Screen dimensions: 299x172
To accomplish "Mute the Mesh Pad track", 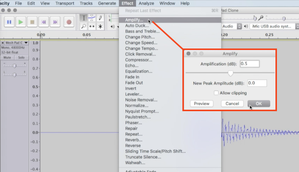I will click(x=7, y=58).
